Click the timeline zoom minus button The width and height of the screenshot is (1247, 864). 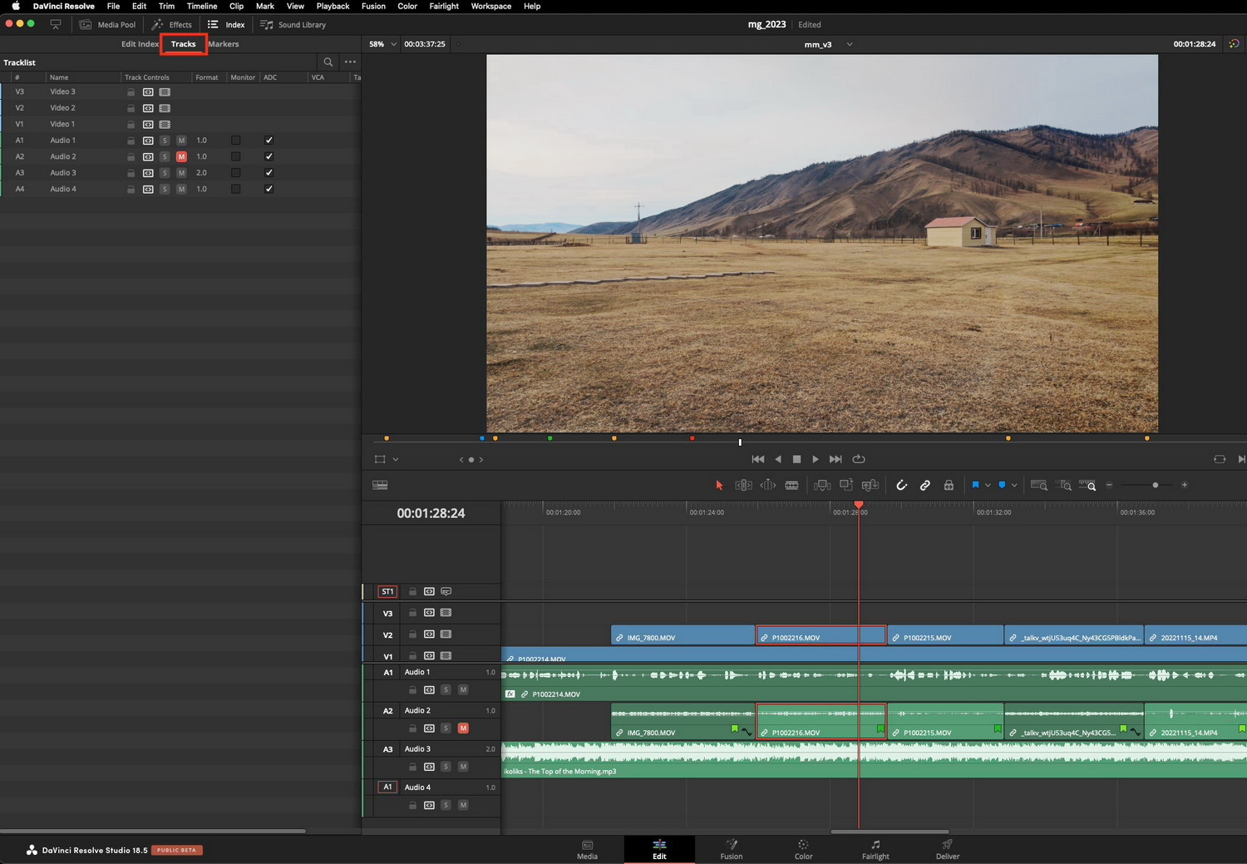click(1109, 485)
